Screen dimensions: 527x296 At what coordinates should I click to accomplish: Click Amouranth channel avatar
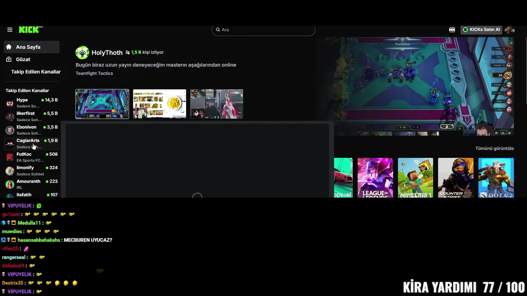10,185
